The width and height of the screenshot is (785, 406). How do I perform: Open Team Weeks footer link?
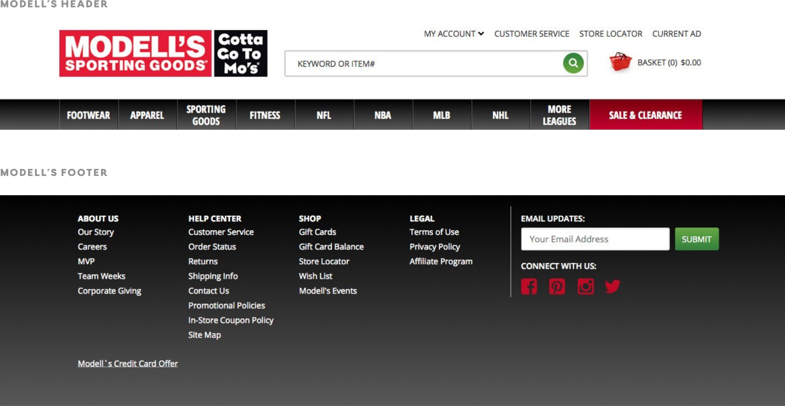coord(101,276)
